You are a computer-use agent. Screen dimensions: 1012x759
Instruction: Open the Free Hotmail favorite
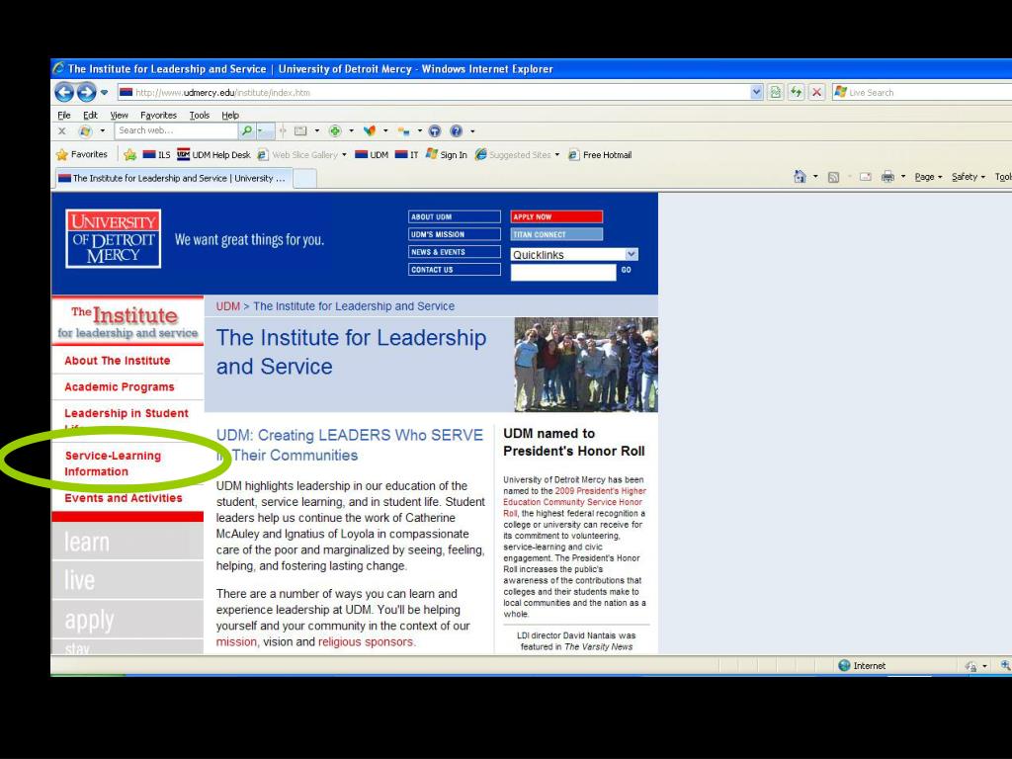tap(600, 155)
